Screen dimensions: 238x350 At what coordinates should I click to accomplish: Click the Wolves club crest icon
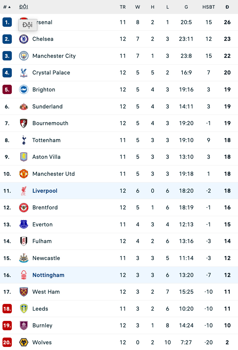[23, 342]
